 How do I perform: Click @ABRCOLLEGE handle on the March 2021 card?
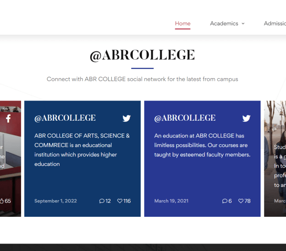185,118
